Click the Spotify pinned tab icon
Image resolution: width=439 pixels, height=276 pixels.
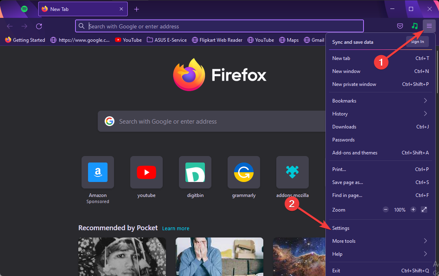[24, 9]
